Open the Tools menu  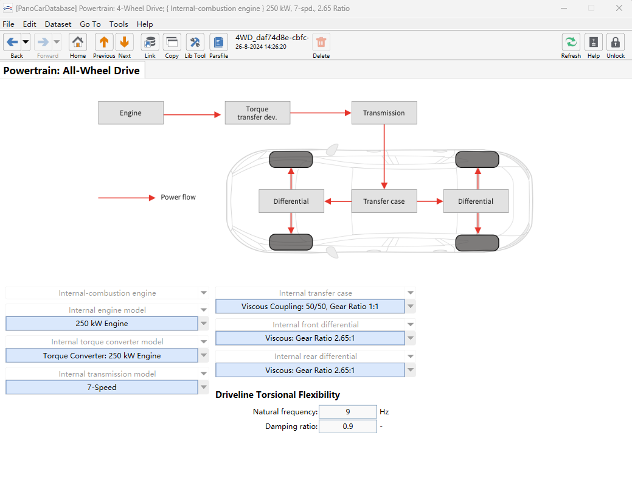[119, 24]
